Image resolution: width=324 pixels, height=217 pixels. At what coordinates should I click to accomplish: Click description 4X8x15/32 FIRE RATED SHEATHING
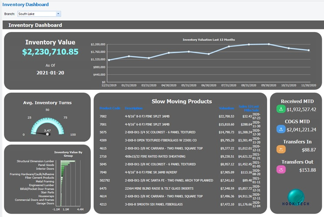coord(155,156)
